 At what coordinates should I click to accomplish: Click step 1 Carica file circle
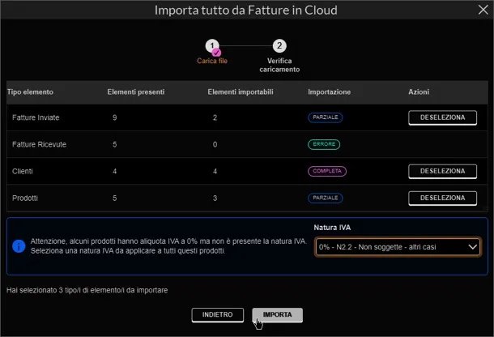click(212, 46)
